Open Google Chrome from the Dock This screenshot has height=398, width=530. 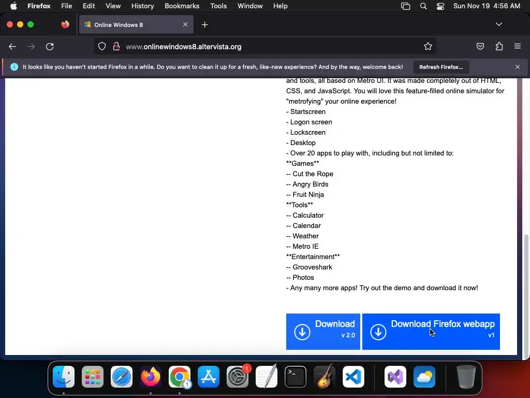coord(180,376)
